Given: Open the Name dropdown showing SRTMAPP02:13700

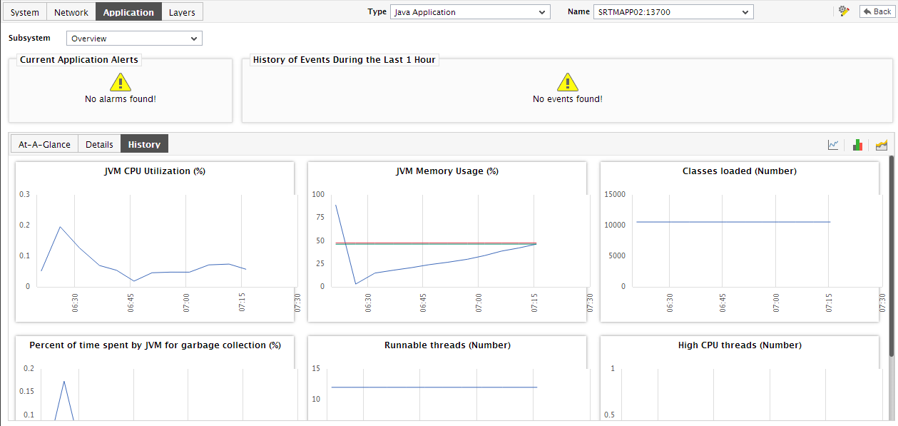Looking at the screenshot, I should (673, 12).
